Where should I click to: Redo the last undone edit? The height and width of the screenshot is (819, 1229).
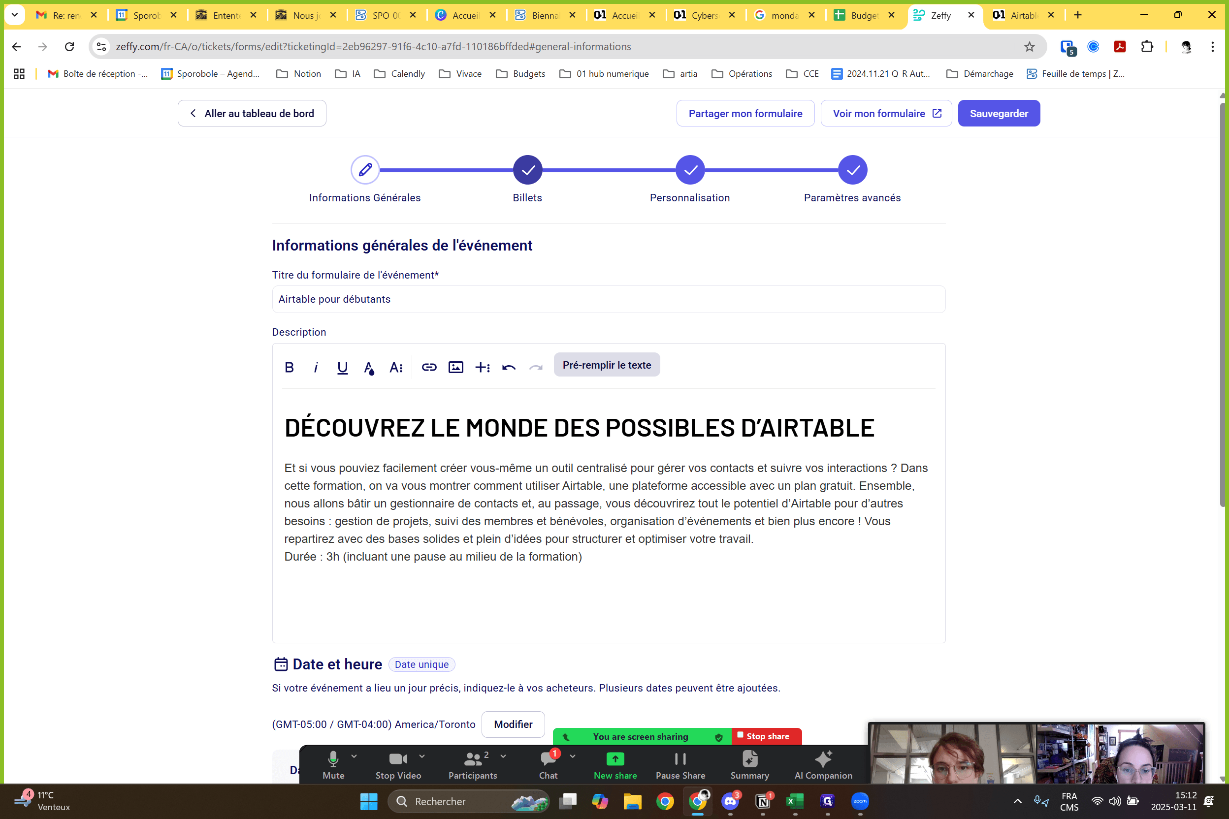pos(536,367)
